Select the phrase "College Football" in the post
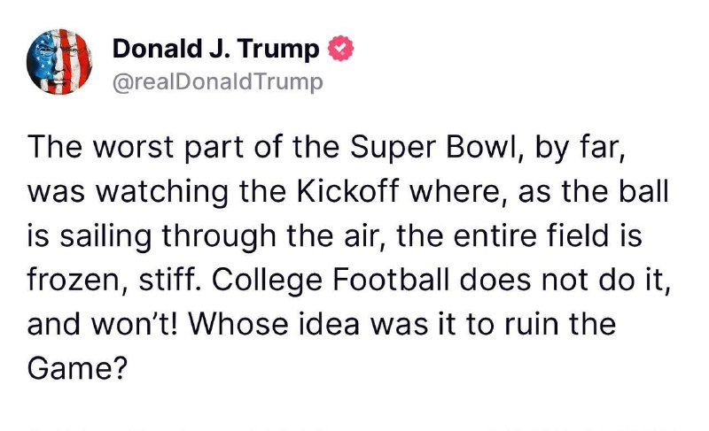Viewport: 709px width, 431px height. click(x=330, y=280)
